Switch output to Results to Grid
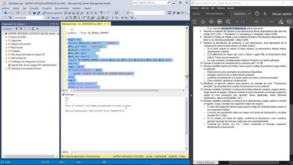The width and height of the screenshot is (293, 165). 103,18
